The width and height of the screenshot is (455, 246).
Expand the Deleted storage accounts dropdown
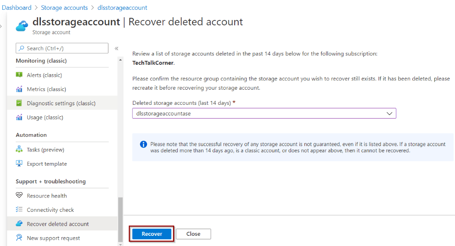click(264, 113)
